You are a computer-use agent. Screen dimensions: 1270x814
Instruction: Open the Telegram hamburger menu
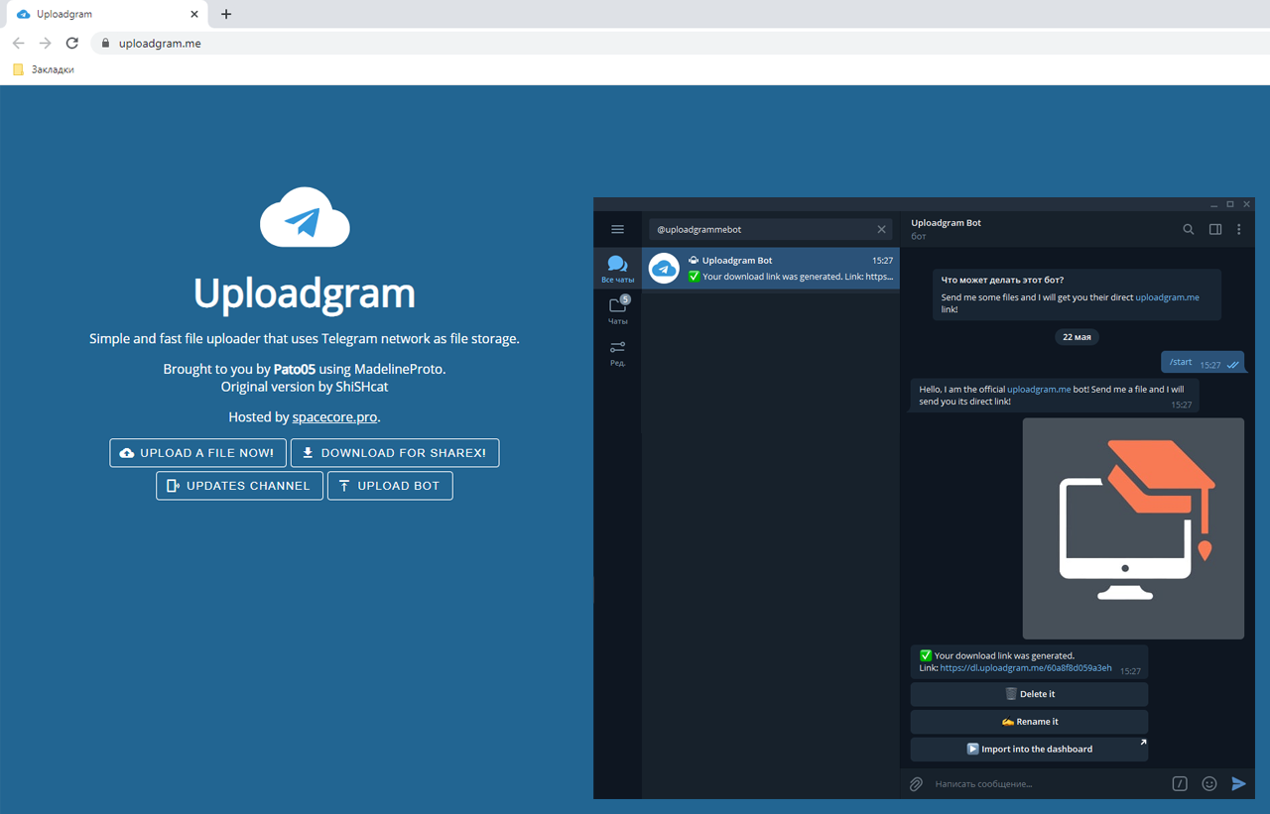[617, 229]
